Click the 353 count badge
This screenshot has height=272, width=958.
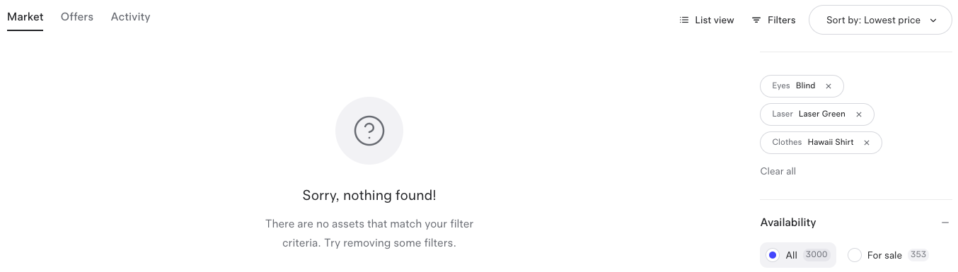click(x=918, y=255)
